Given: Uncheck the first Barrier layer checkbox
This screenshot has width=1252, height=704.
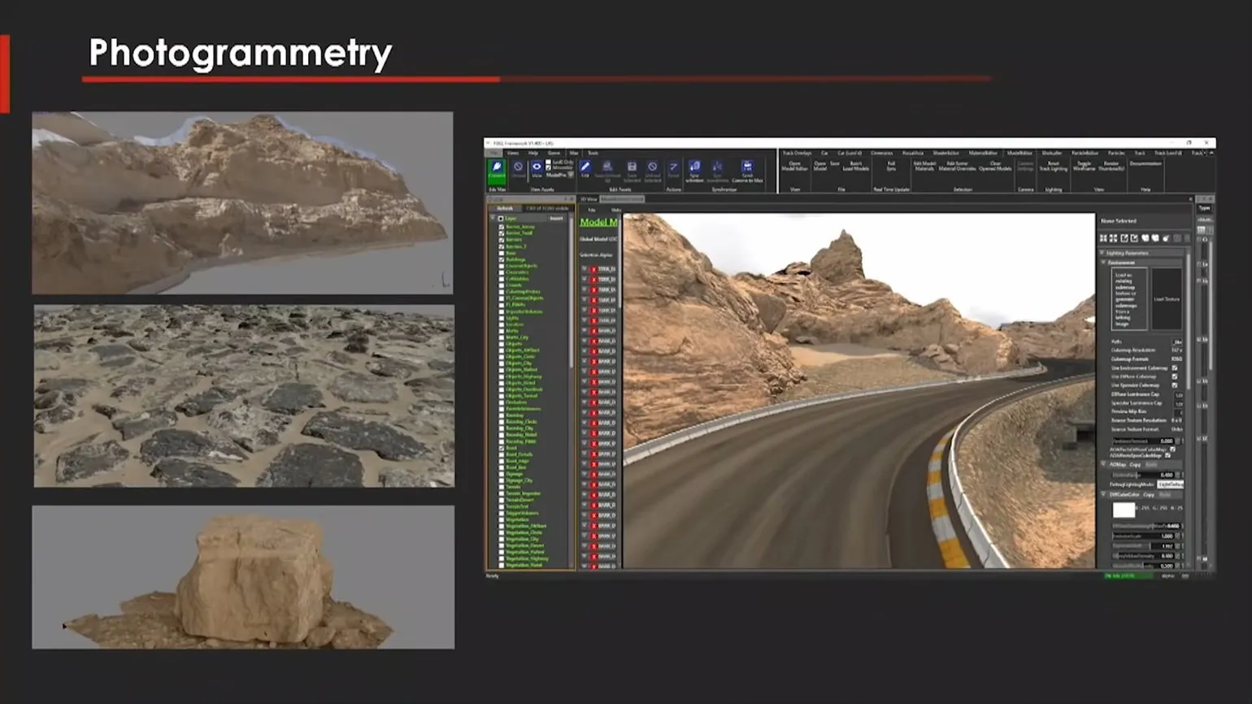Looking at the screenshot, I should pos(502,227).
